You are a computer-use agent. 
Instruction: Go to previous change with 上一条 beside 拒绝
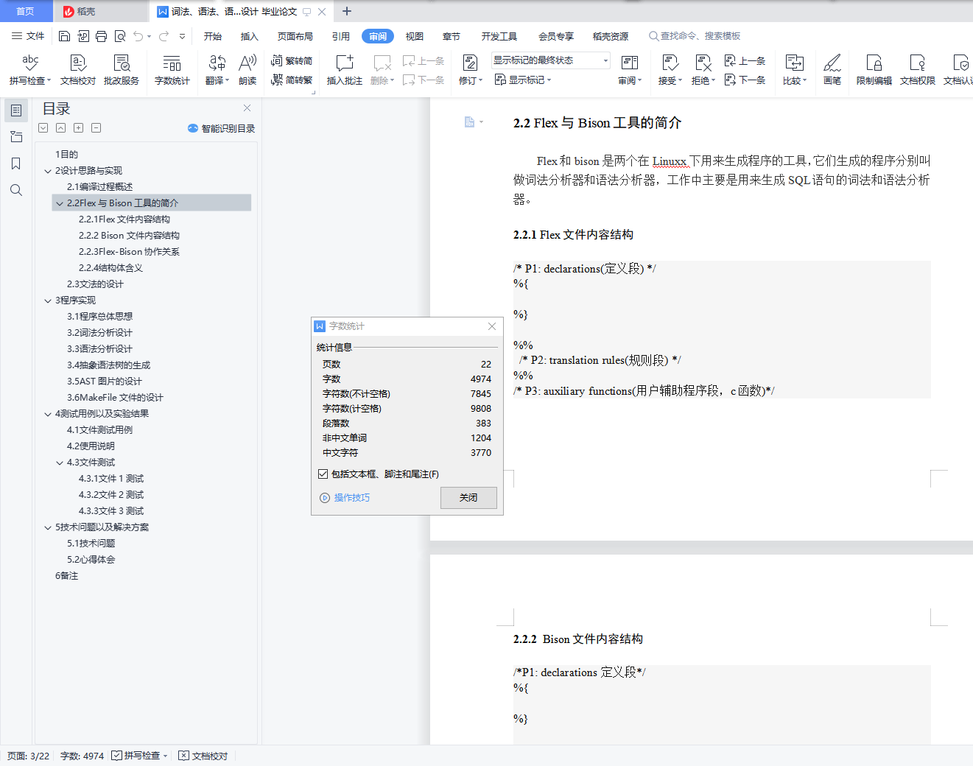[745, 60]
